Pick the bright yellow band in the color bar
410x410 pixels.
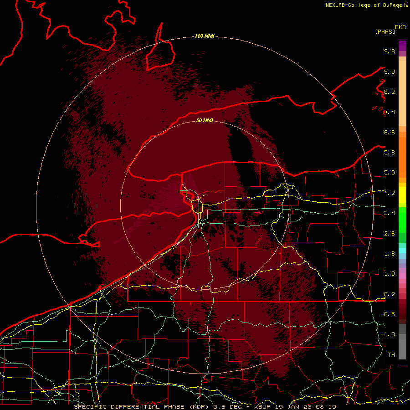402,195
